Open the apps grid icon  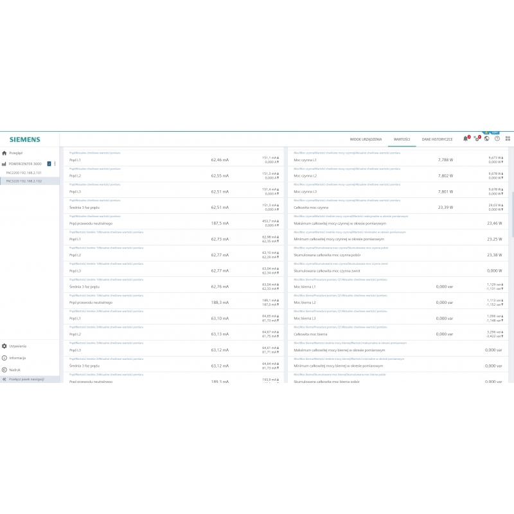(508, 139)
